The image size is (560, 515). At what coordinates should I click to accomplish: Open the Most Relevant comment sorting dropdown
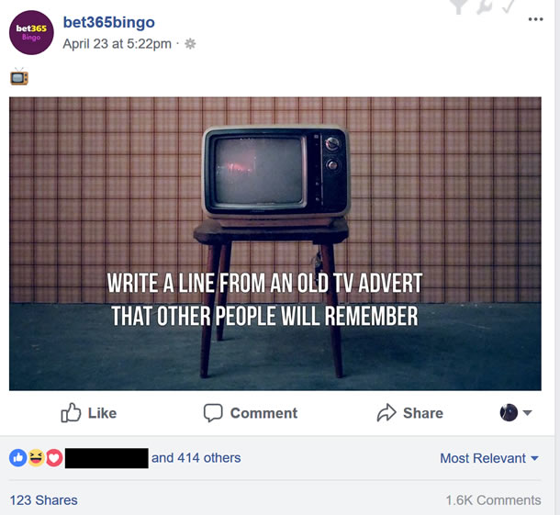pyautogui.click(x=489, y=458)
